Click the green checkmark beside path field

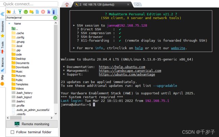click(55, 18)
